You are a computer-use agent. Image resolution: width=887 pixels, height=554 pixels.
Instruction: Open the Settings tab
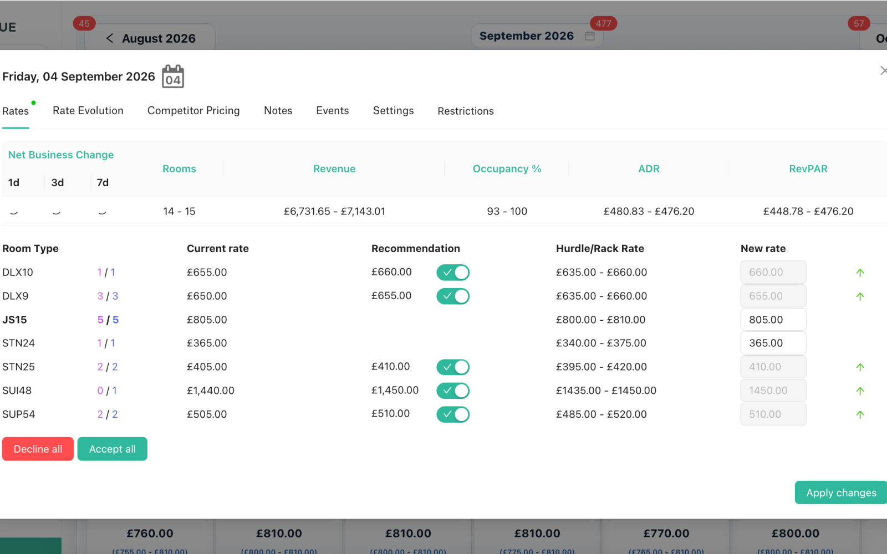(x=394, y=111)
